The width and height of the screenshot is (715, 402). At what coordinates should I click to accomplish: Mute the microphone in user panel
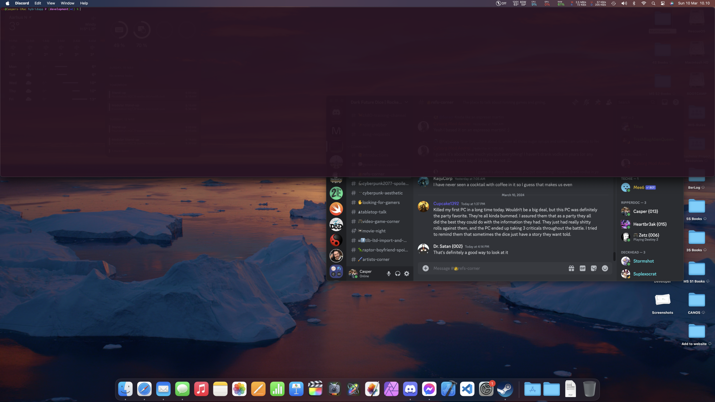point(389,274)
